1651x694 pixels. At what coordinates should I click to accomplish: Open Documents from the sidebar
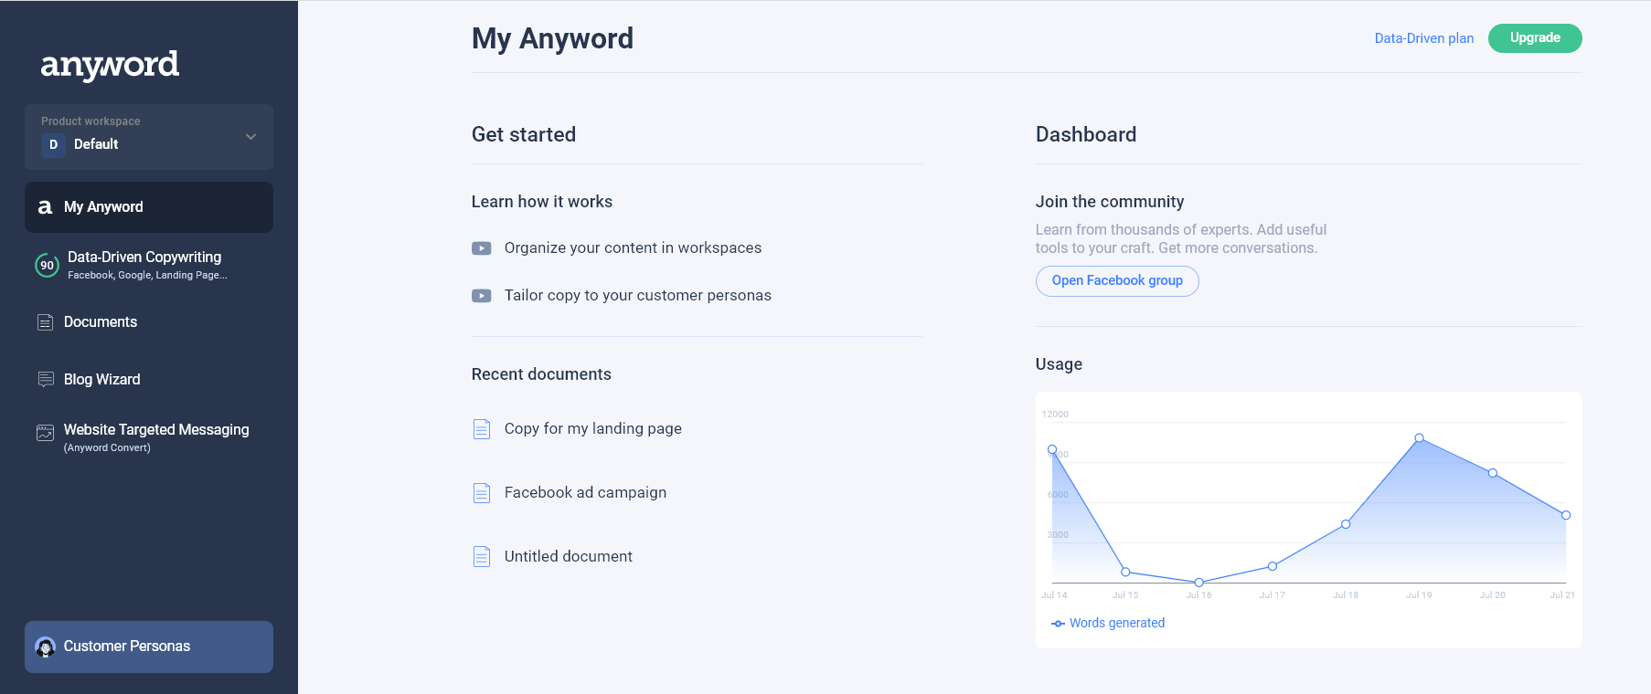[x=101, y=322]
